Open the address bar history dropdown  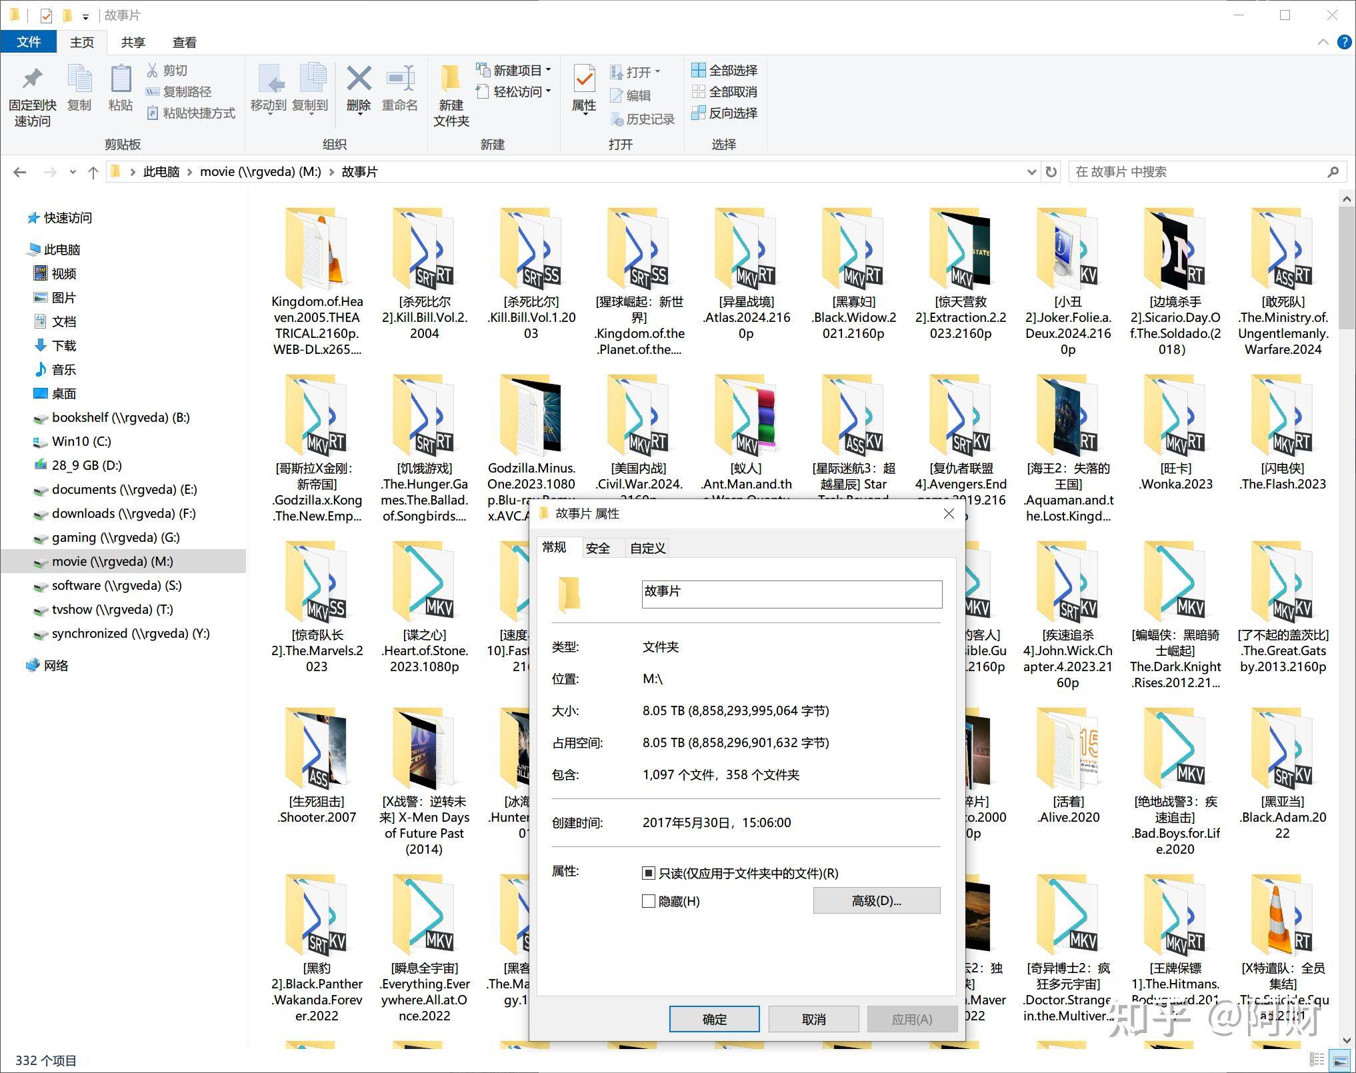pyautogui.click(x=1031, y=172)
